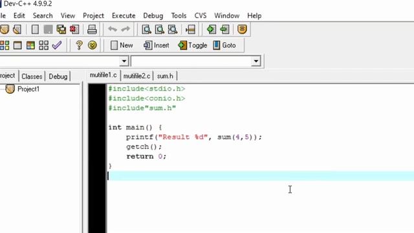This screenshot has height=233, width=414.
Task: Open the Execute menu
Action: pos(124,16)
